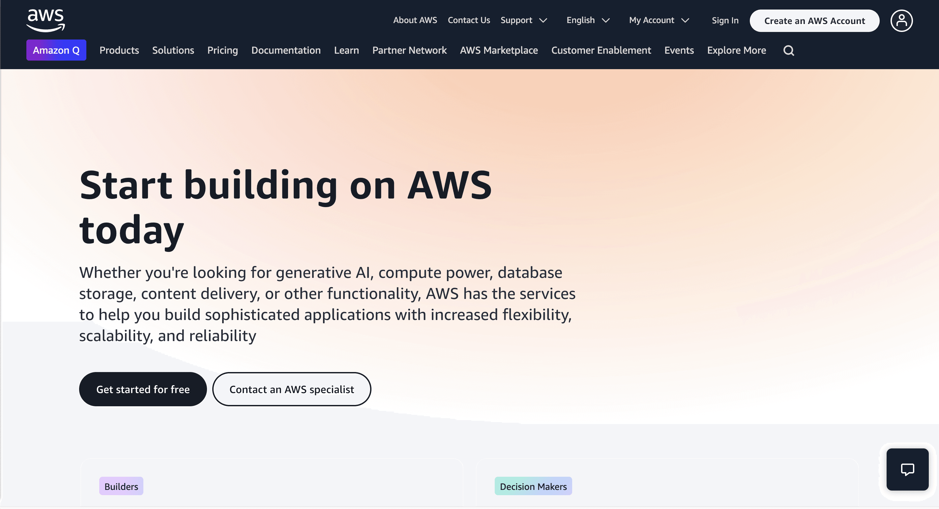Click the AWS logo icon
Viewport: 939px width, 509px height.
44,20
